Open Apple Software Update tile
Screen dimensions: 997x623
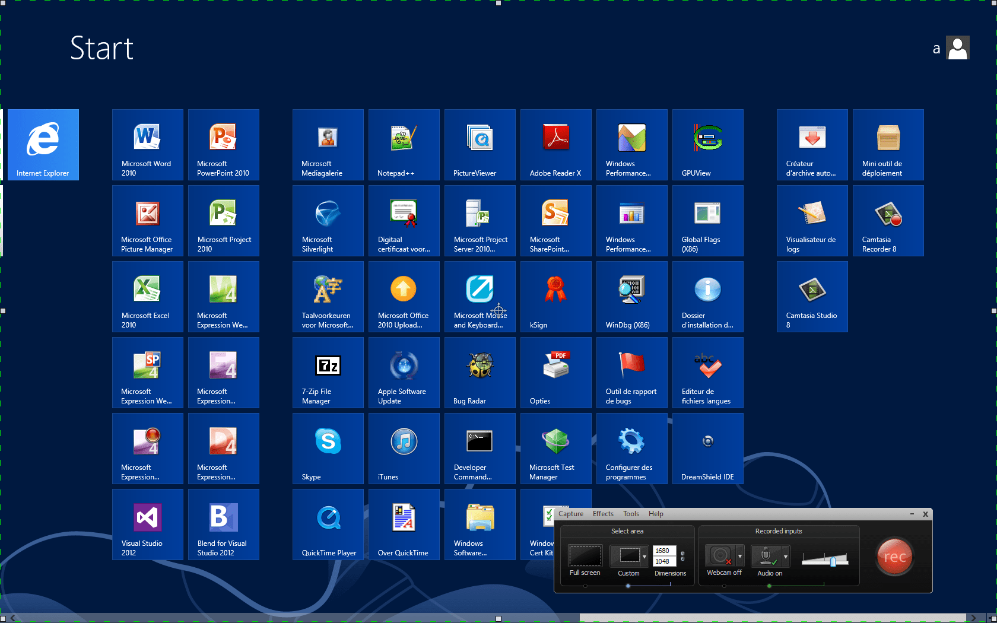tap(404, 373)
